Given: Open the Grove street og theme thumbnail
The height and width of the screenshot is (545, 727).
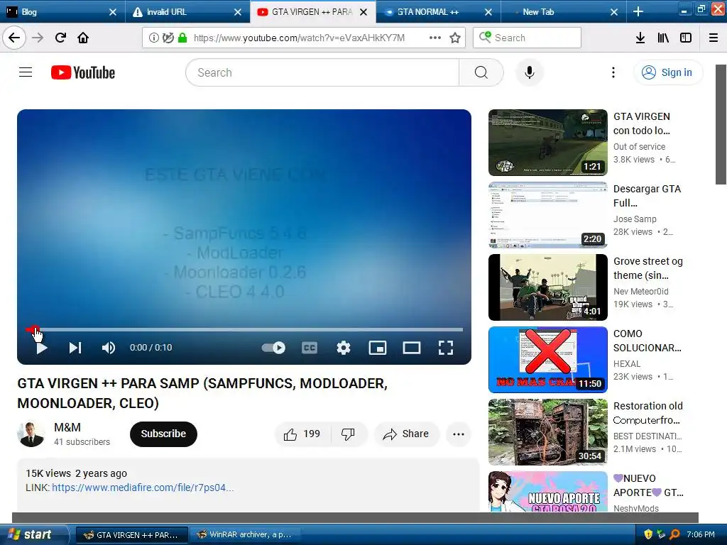Looking at the screenshot, I should click(547, 287).
